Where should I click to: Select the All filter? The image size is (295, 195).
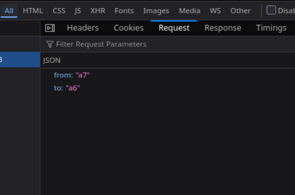pos(9,11)
